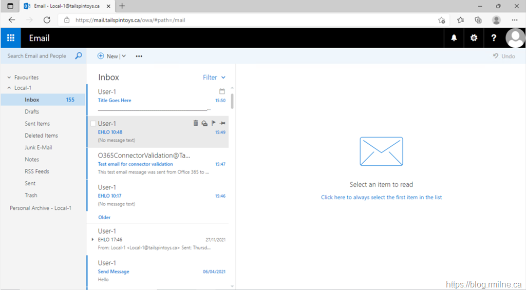The image size is (526, 290).
Task: Open more actions ellipsis in toolbar
Action: pyautogui.click(x=139, y=56)
